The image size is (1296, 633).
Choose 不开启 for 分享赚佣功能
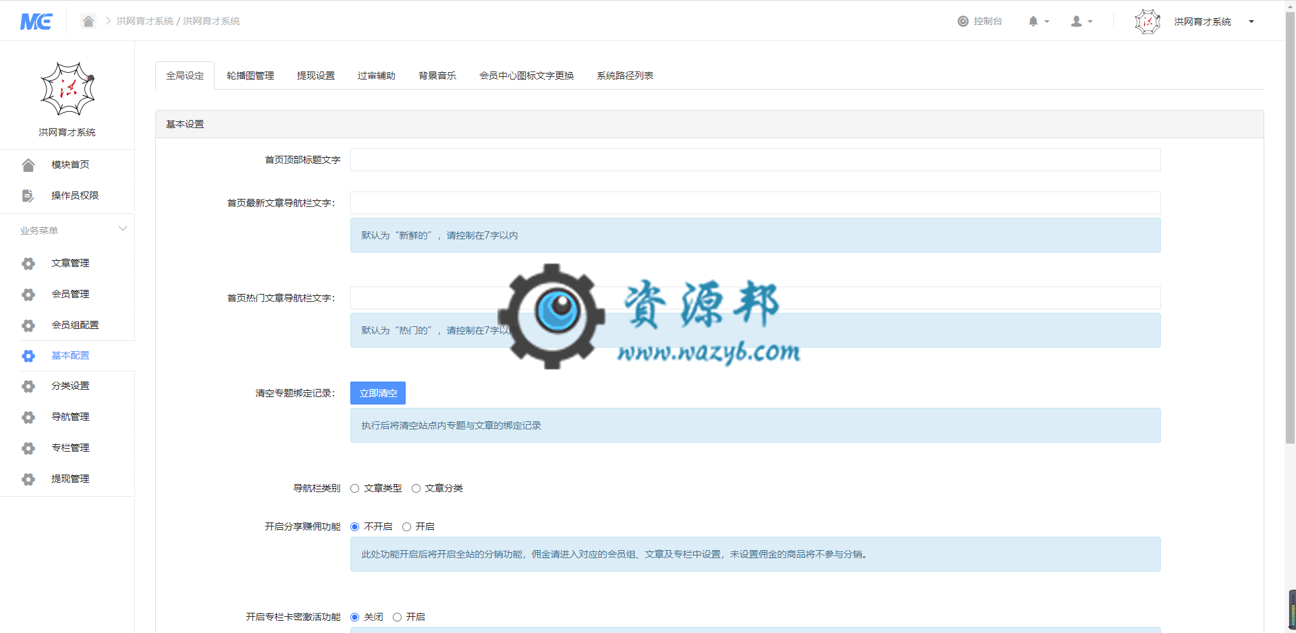pos(354,526)
